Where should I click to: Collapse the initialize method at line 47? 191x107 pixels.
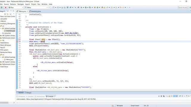point(21,27)
